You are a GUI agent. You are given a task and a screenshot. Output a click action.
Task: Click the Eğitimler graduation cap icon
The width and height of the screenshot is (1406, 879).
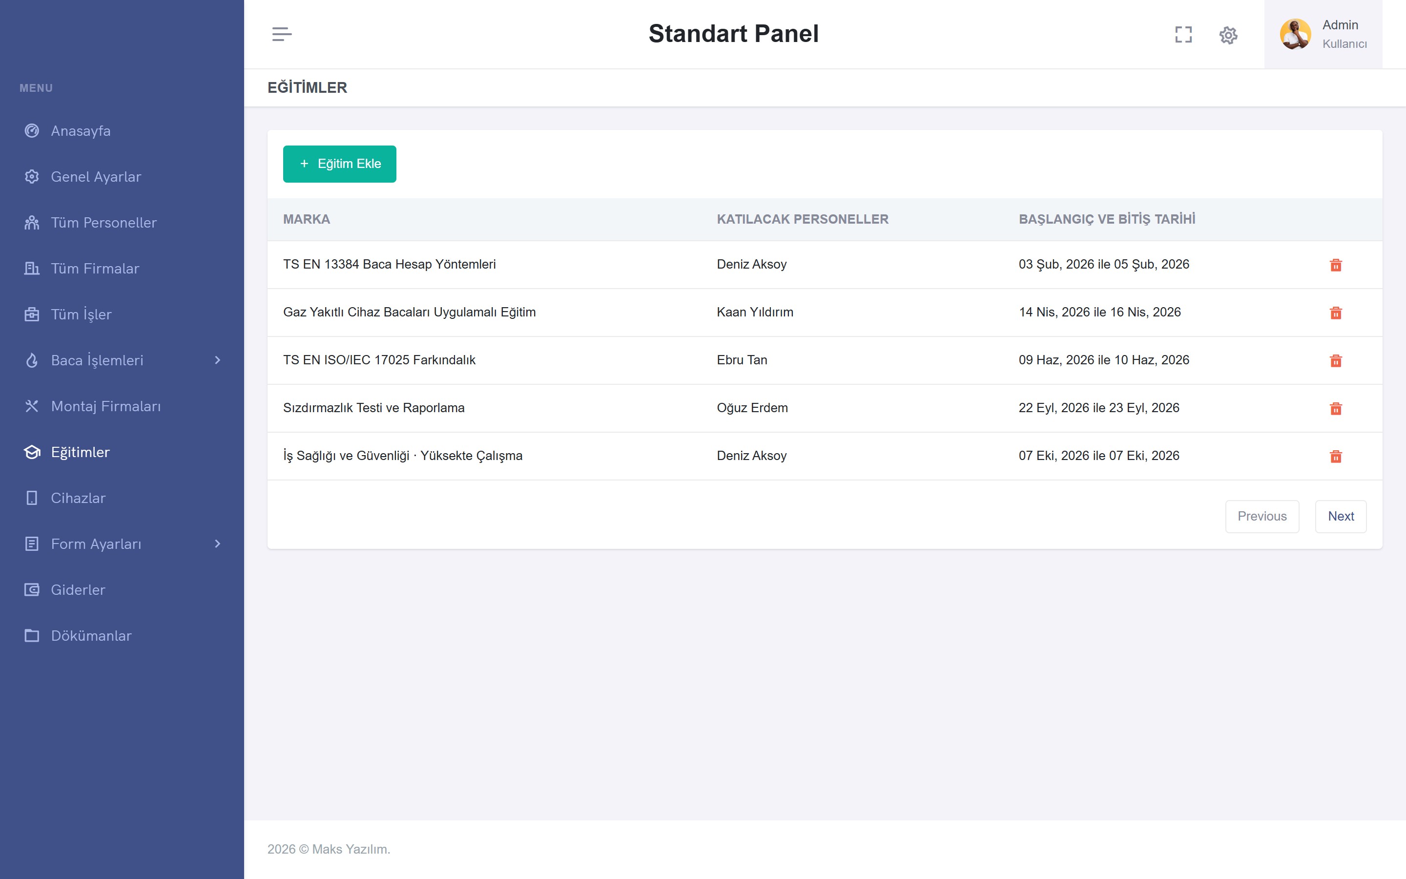point(32,452)
